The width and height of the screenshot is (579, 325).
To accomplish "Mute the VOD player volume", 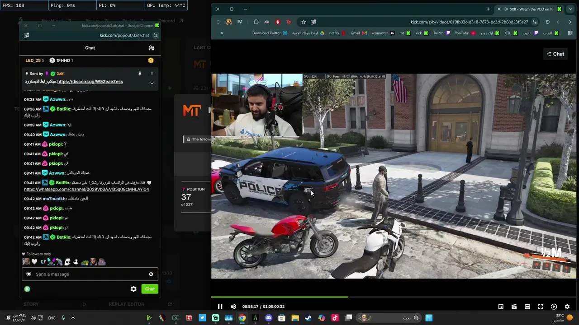I will pos(233,306).
